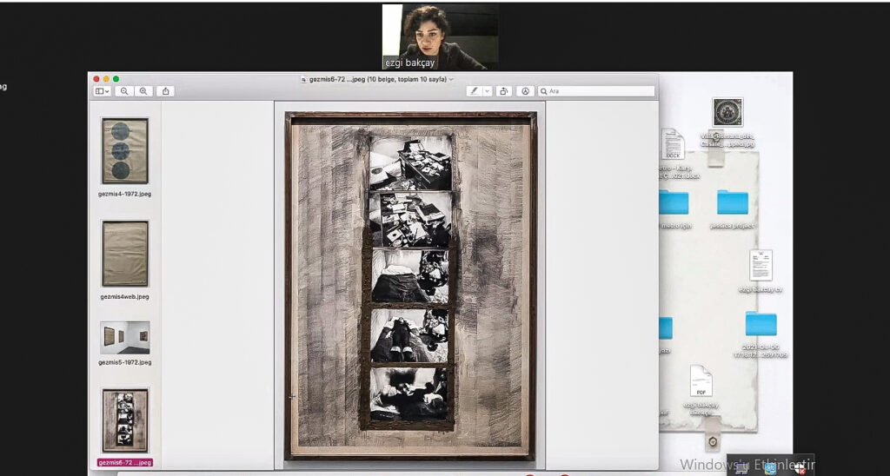Select the gezmis4web.jpeg thumbnail
This screenshot has width=890, height=476.
point(125,254)
